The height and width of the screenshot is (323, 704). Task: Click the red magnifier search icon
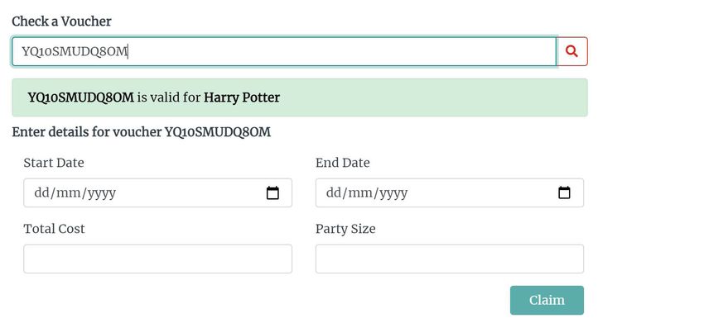pyautogui.click(x=571, y=51)
